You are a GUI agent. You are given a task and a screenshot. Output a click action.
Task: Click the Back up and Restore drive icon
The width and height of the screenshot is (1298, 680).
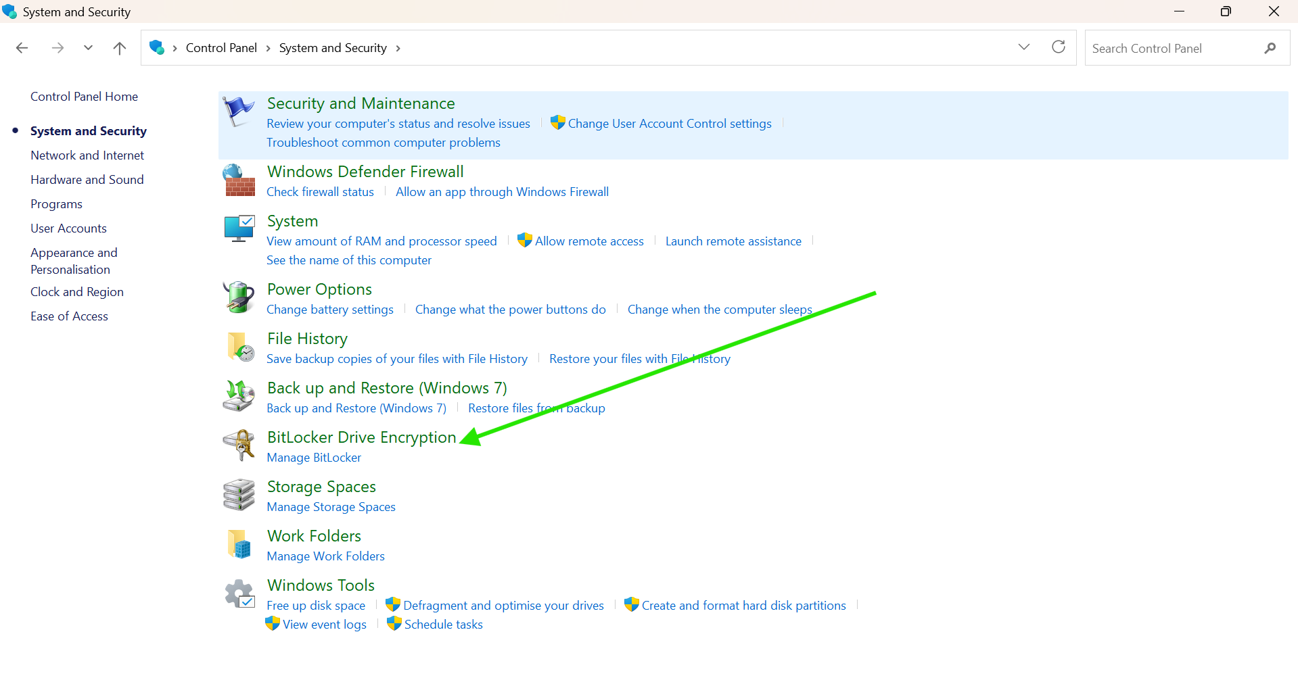(x=239, y=396)
